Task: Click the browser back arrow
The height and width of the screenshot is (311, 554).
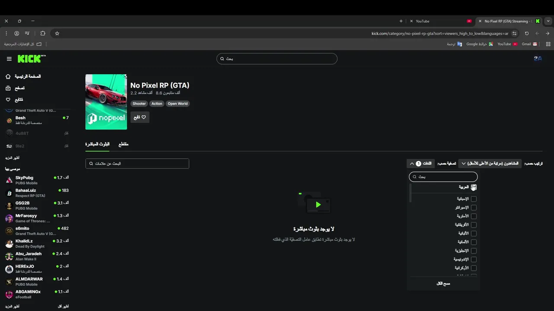Action: click(x=537, y=33)
